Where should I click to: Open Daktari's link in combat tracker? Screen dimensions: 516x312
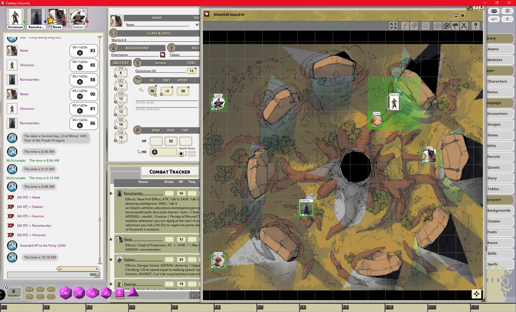pyautogui.click(x=120, y=260)
